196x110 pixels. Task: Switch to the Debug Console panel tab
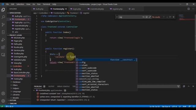point(63,86)
